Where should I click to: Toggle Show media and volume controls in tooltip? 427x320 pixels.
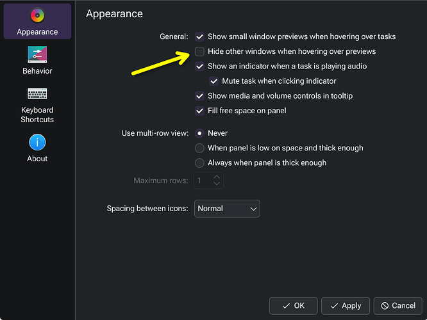(x=199, y=96)
